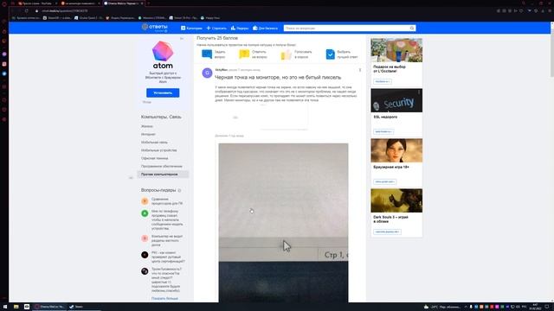This screenshot has height=311, width=554.
Task: Open the Happy Hour bookmark
Action: point(209,17)
